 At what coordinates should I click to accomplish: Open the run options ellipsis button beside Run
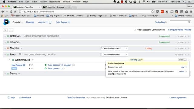185,60
